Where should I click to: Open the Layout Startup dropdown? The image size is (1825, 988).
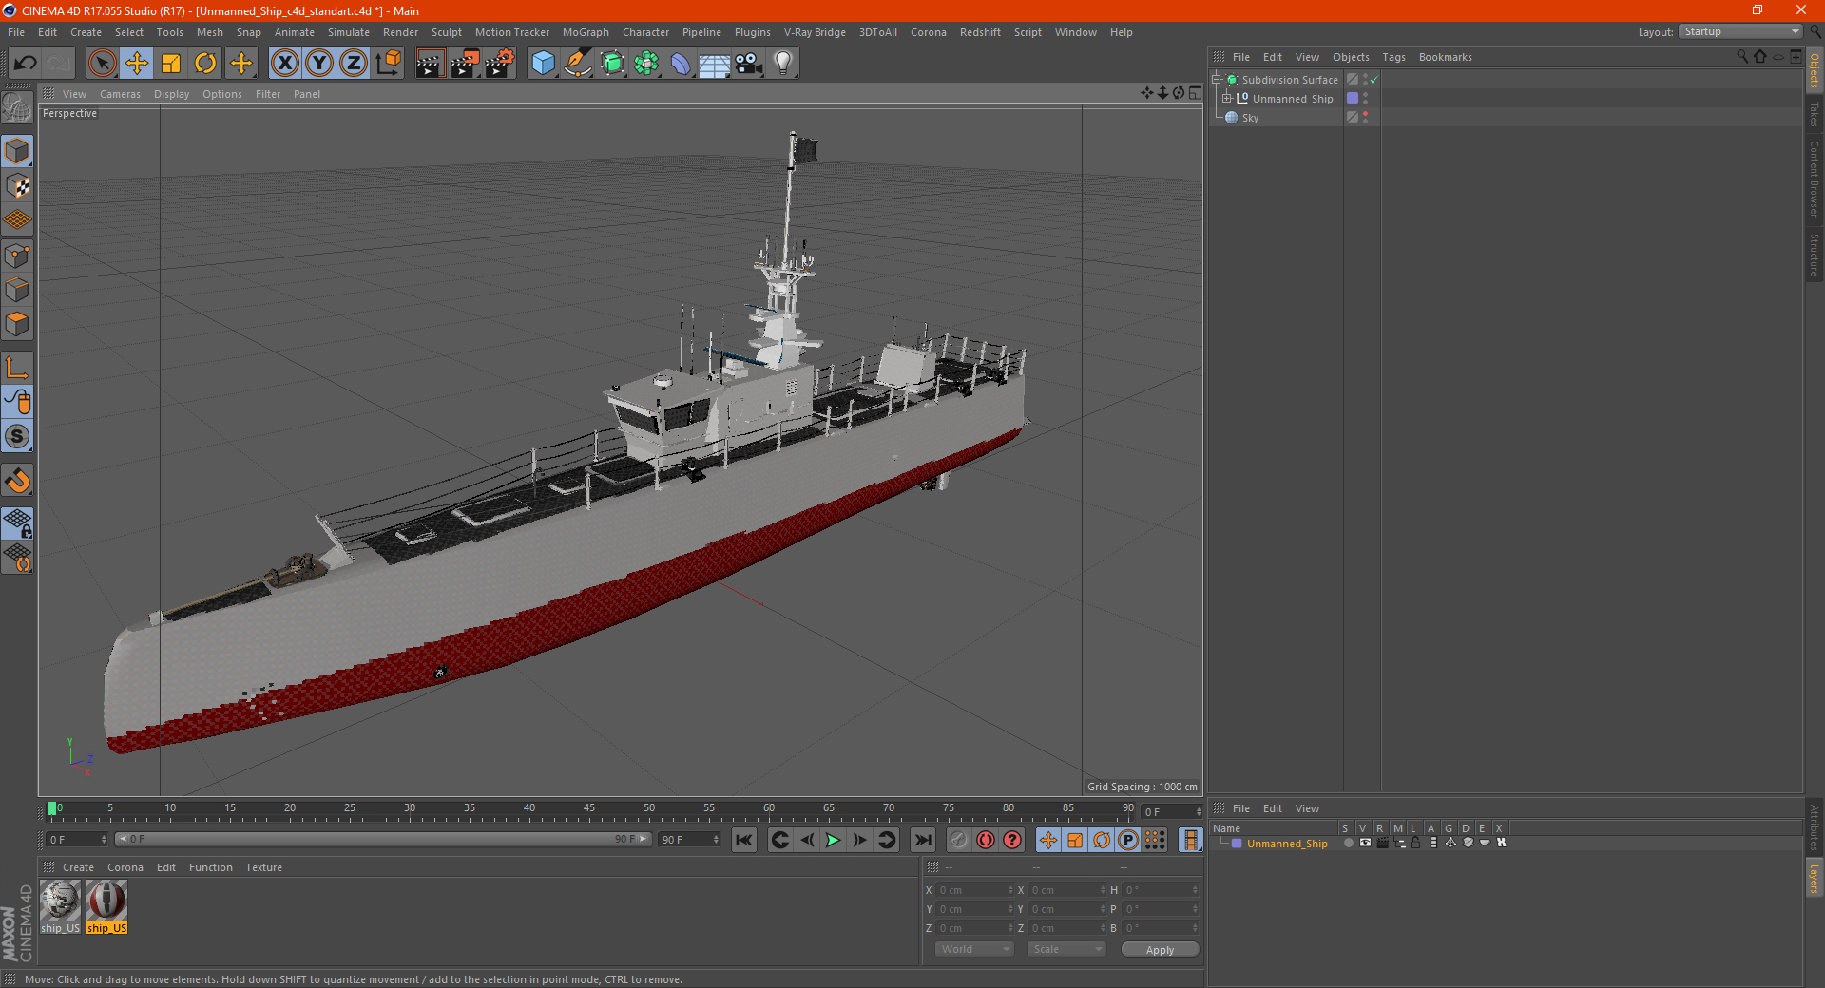point(1740,31)
